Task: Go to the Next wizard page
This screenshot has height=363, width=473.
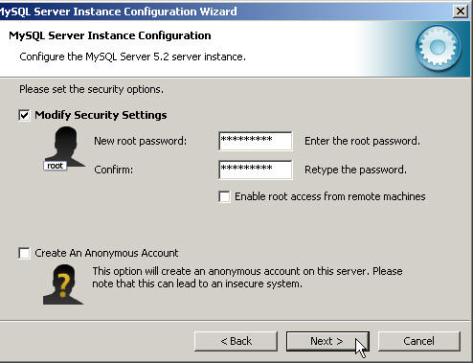Action: pos(327,341)
